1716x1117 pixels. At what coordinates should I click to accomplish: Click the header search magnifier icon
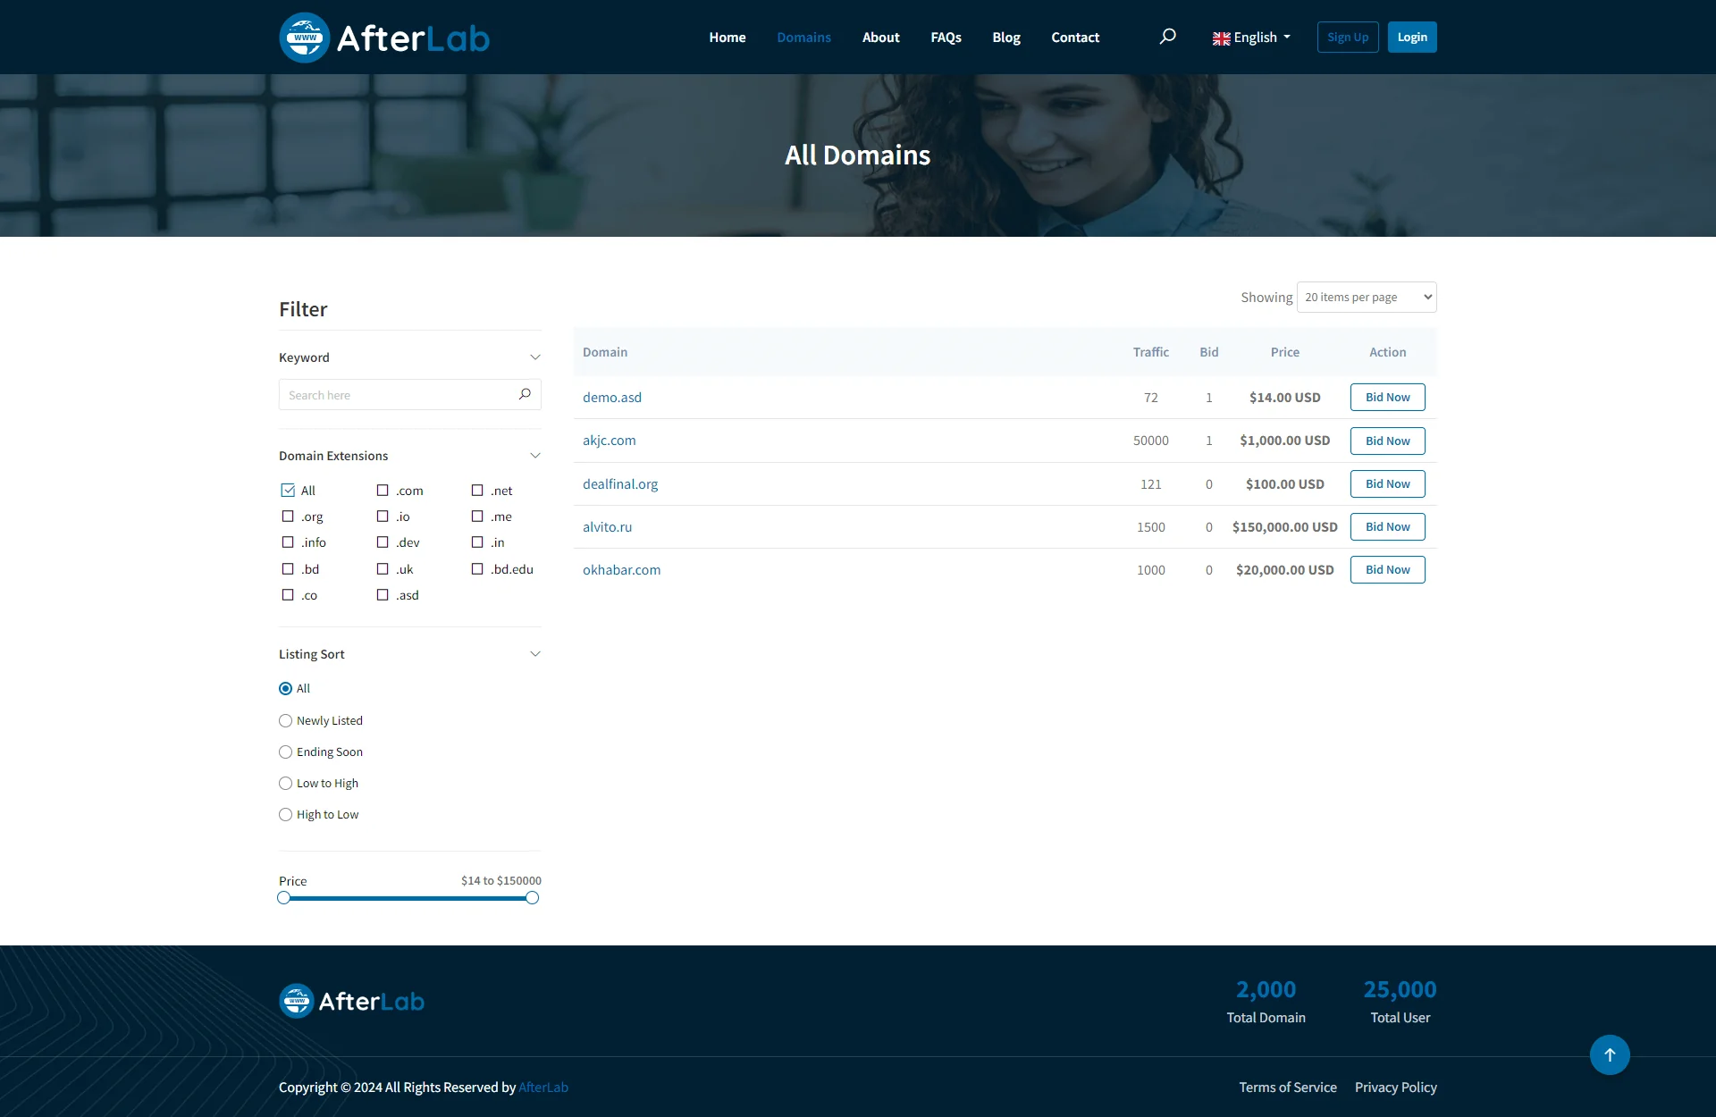tap(1167, 37)
